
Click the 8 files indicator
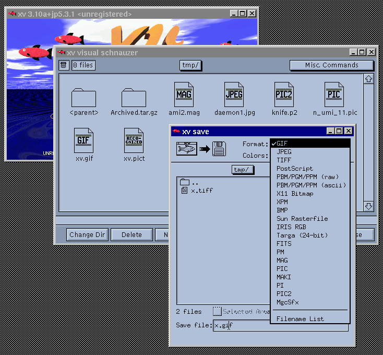coord(83,65)
